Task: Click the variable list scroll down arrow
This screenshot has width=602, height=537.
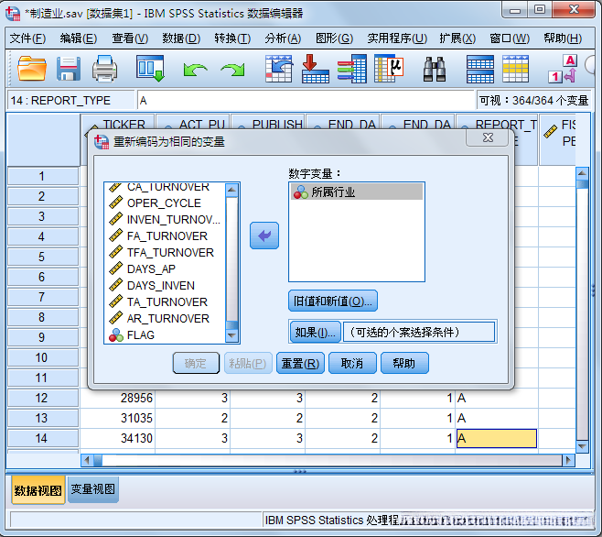Action: pos(231,336)
